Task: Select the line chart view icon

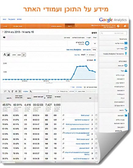Action: point(8,55)
